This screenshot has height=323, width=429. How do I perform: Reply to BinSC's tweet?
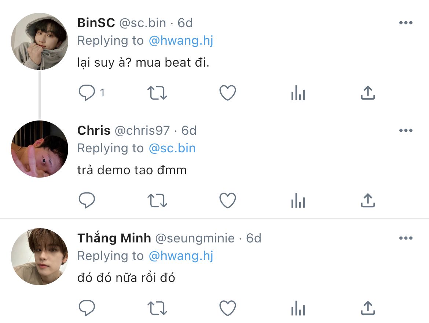click(x=87, y=93)
